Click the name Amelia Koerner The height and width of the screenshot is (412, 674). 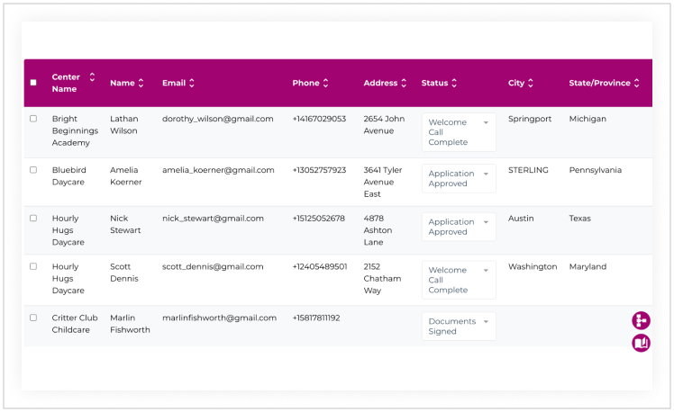(x=125, y=176)
